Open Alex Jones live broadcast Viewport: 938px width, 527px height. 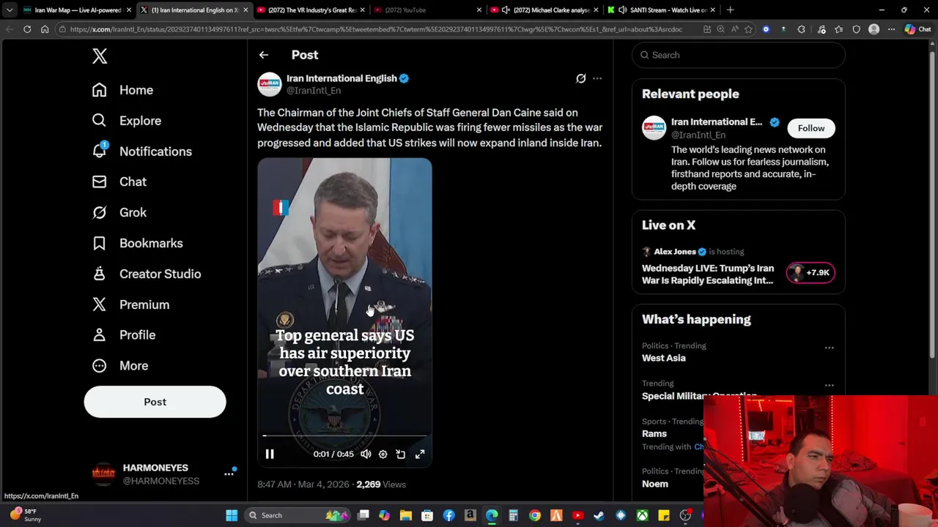point(708,274)
